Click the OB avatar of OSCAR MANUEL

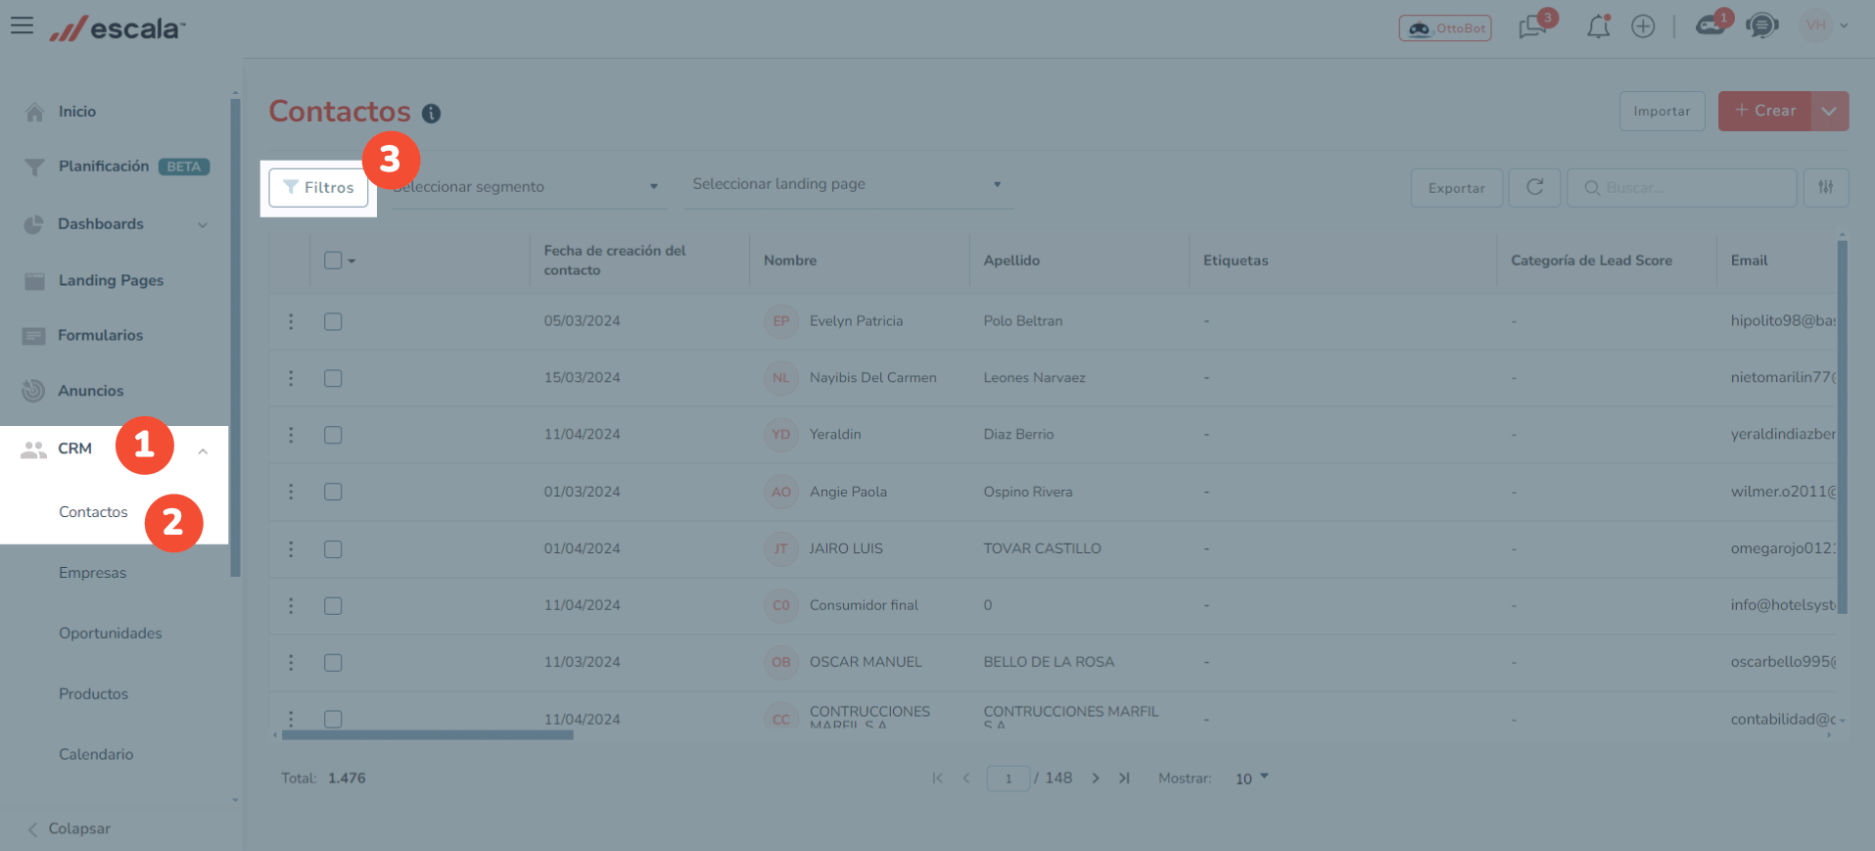pyautogui.click(x=781, y=662)
